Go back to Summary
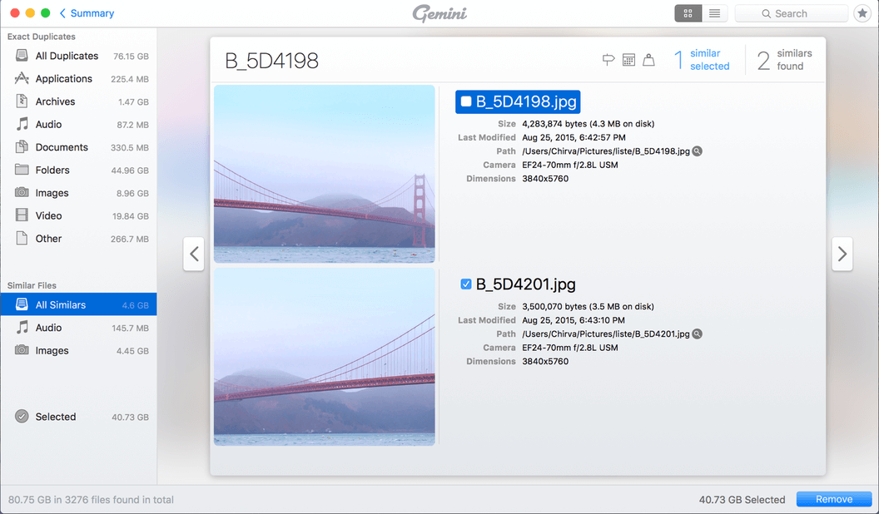879x514 pixels. point(87,13)
